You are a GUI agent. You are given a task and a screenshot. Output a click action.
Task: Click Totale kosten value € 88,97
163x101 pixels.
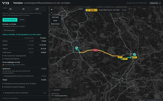[44, 53]
